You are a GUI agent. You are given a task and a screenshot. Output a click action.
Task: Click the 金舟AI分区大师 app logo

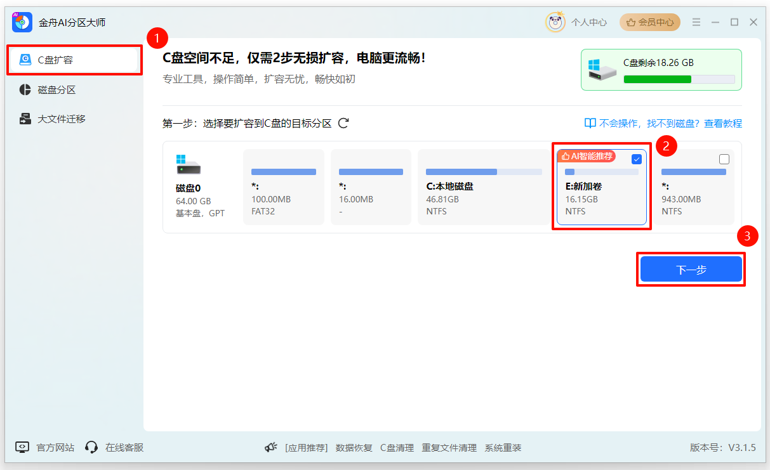click(x=22, y=22)
